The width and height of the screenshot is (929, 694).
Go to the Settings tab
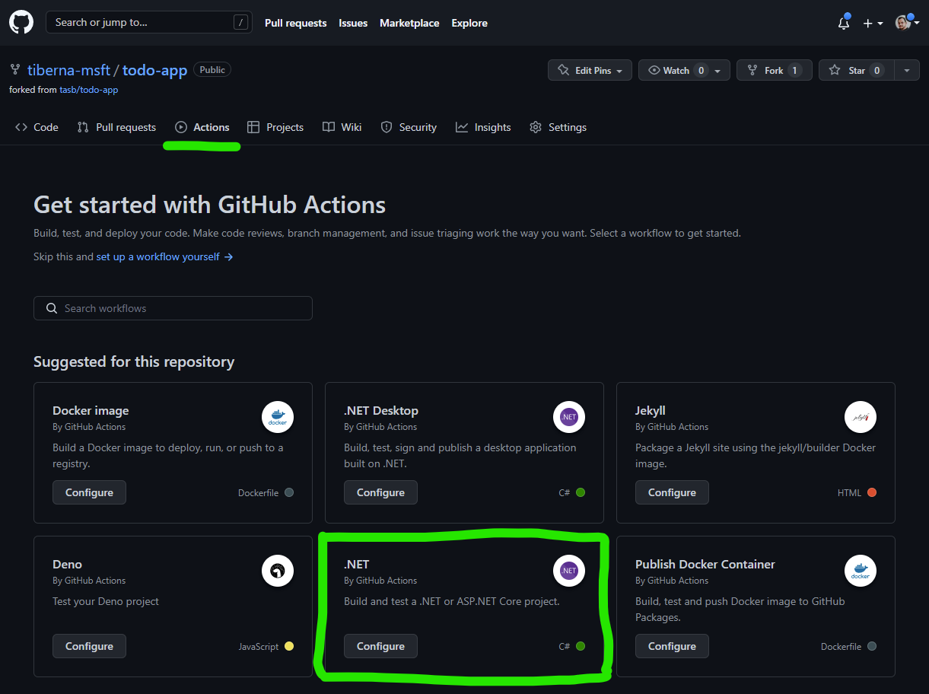coord(558,127)
